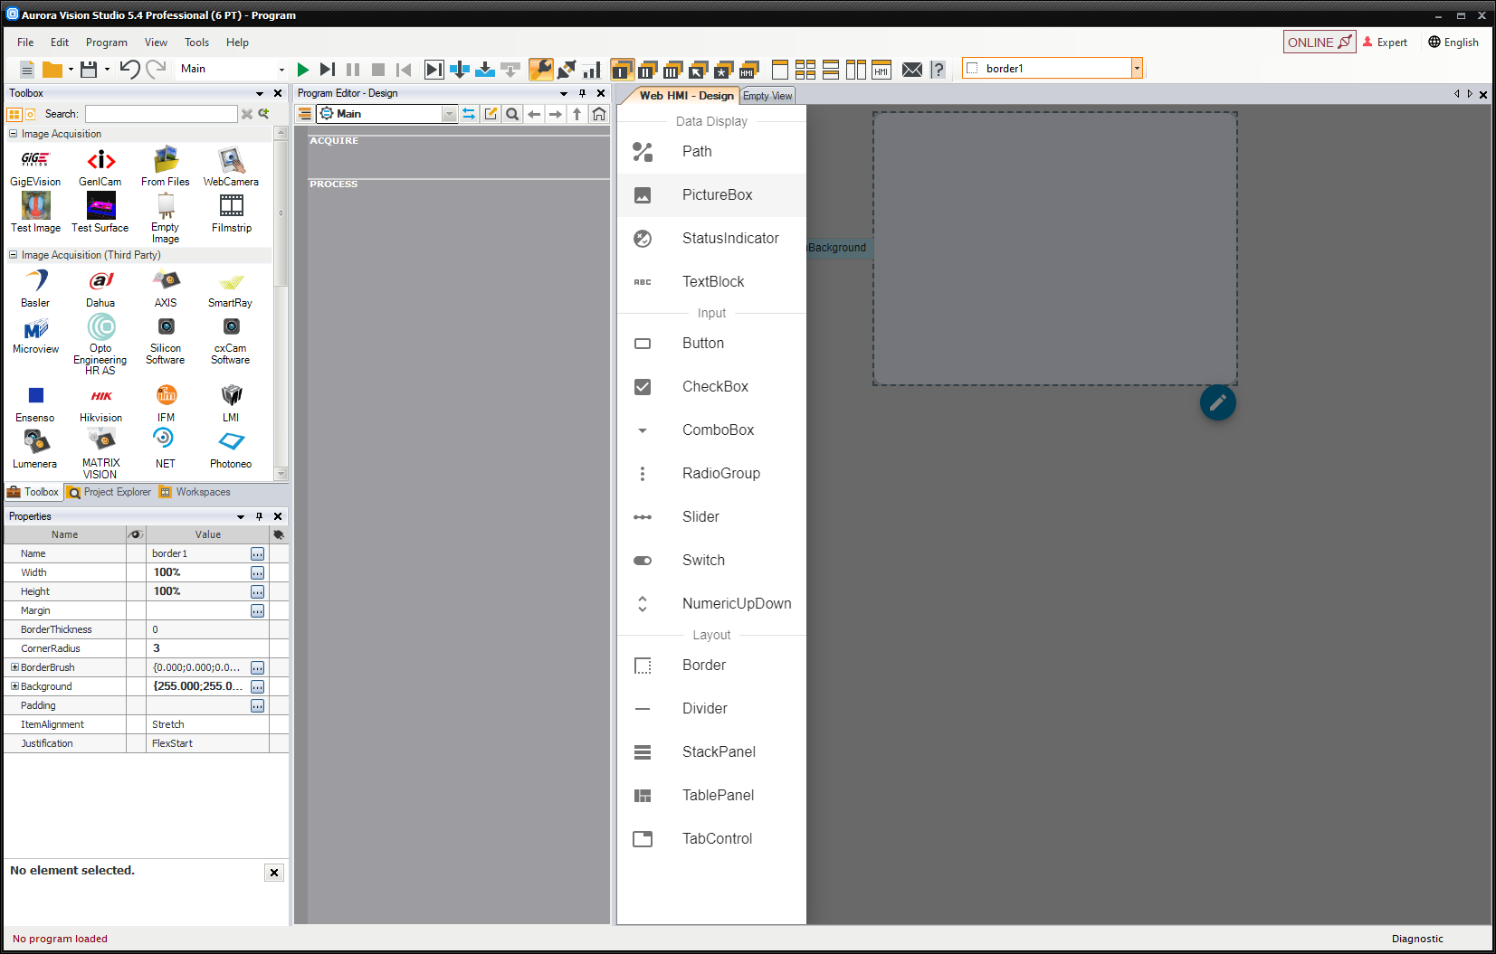Click the green Run program button

[303, 70]
